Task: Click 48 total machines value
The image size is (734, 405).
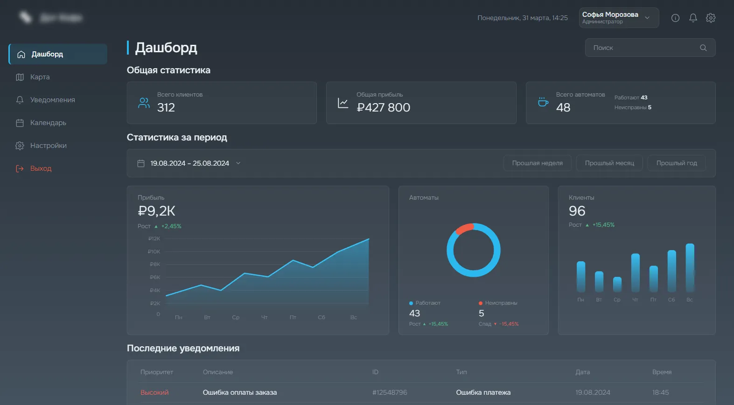Action: (x=563, y=107)
